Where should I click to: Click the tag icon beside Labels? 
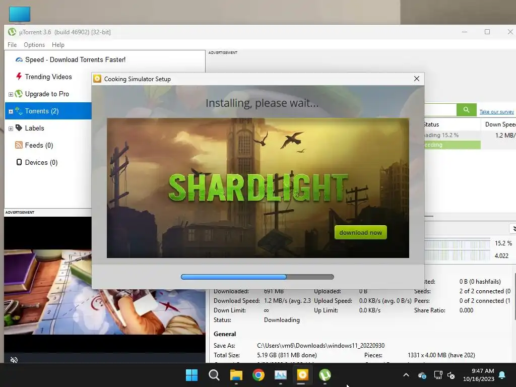click(x=19, y=127)
